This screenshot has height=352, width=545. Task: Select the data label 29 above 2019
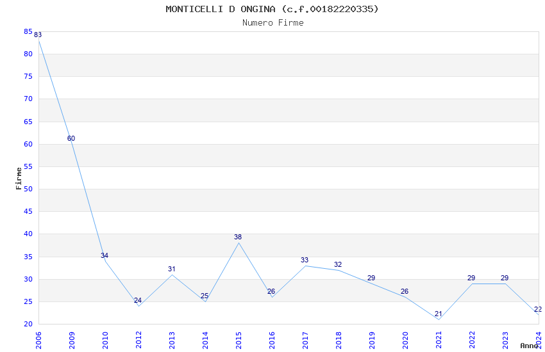(x=371, y=278)
